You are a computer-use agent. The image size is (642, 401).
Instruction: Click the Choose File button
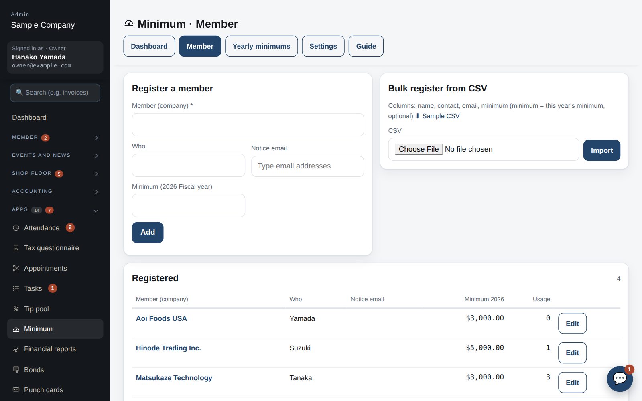[419, 149]
